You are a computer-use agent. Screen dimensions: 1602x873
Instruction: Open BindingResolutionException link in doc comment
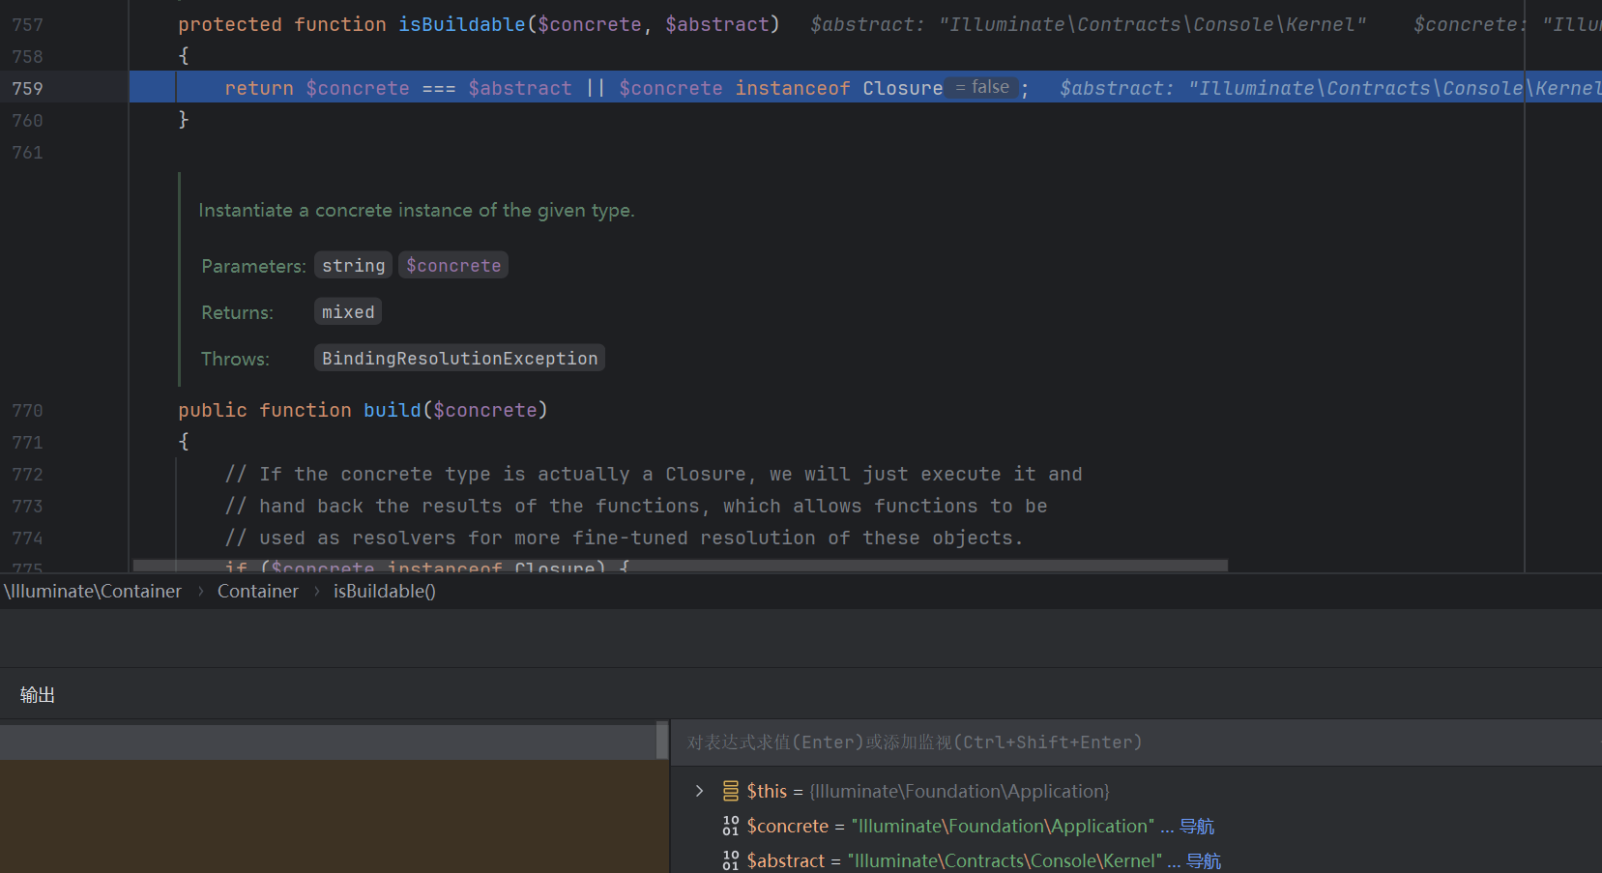(x=459, y=359)
